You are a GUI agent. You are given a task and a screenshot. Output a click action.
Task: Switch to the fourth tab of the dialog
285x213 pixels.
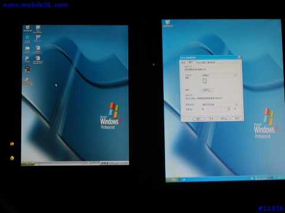tap(211, 62)
